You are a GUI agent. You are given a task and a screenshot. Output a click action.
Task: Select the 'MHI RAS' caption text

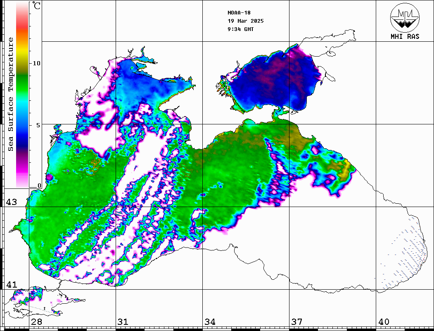pos(405,36)
